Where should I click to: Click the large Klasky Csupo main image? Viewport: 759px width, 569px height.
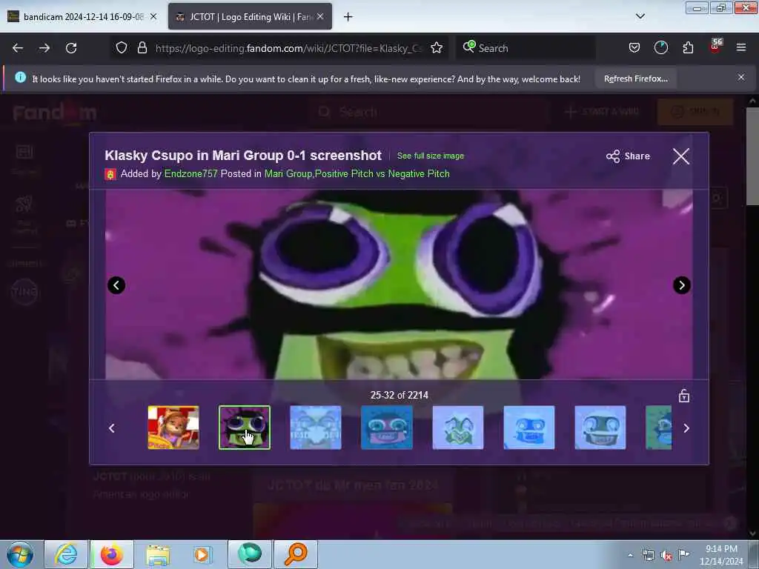[x=399, y=284]
